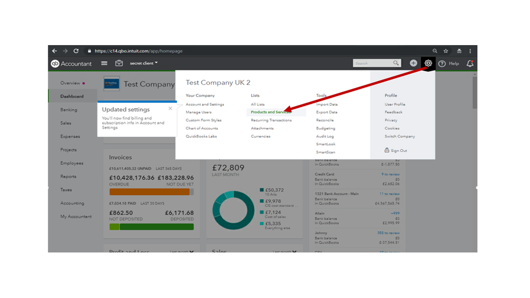Click the '355 to review' link for Johnny
Image resolution: width=530 pixels, height=298 pixels.
coord(388,233)
